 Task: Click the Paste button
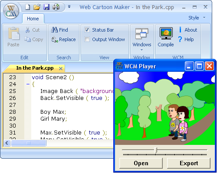[13, 37]
